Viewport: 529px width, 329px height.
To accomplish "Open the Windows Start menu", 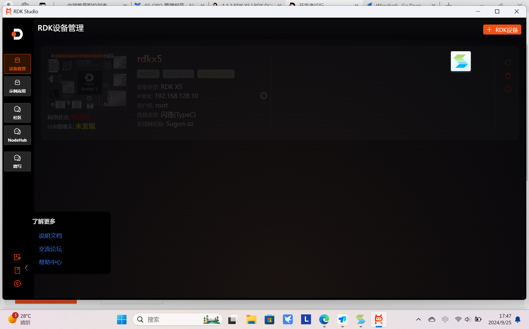I will (122, 320).
